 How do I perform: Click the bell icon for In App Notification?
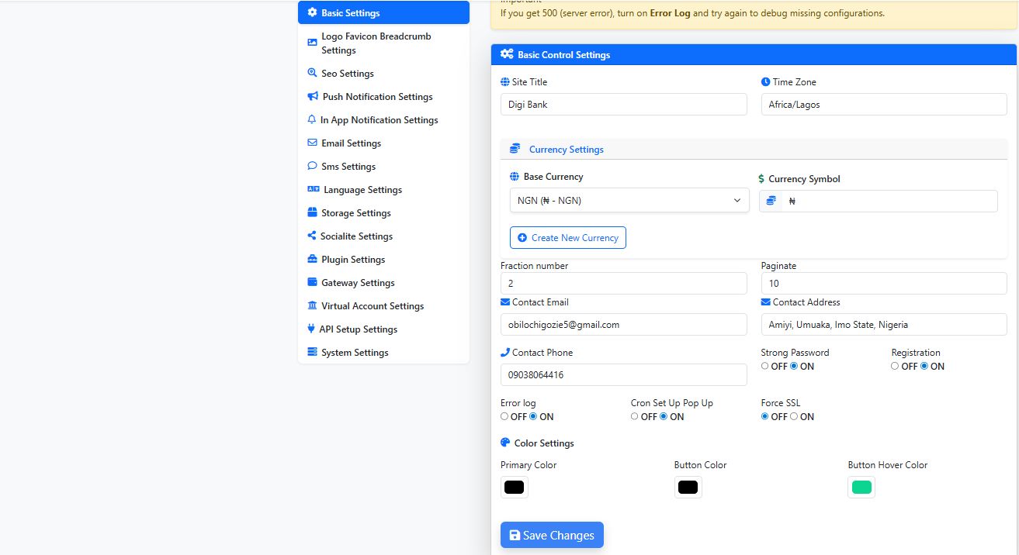coord(312,120)
